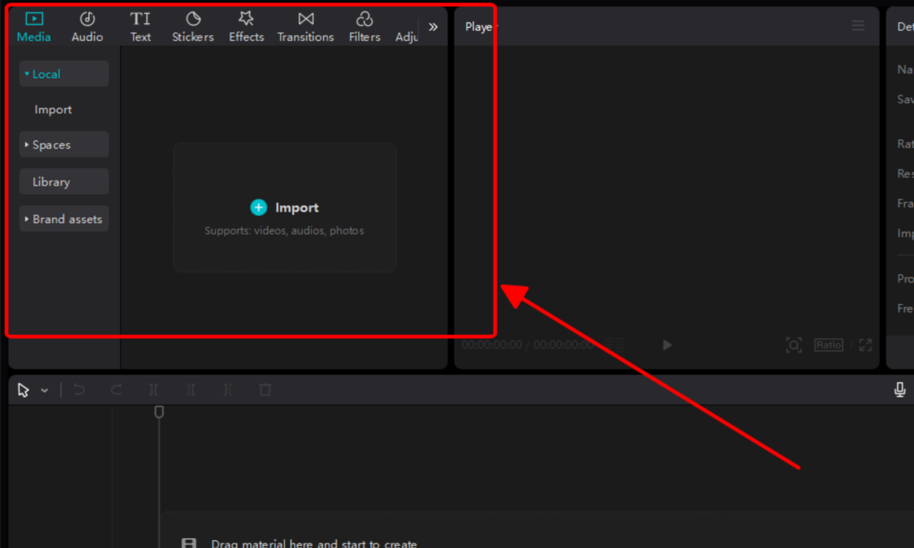Start voiceover with the microphone icon
The image size is (914, 548).
coord(900,390)
